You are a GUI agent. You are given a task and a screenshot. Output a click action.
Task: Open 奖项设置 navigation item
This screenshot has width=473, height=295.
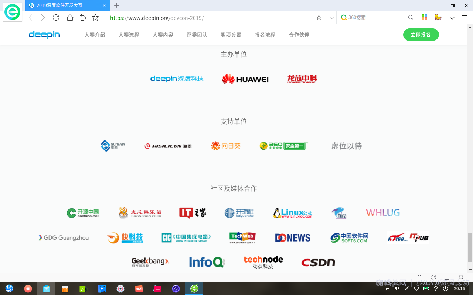click(231, 35)
